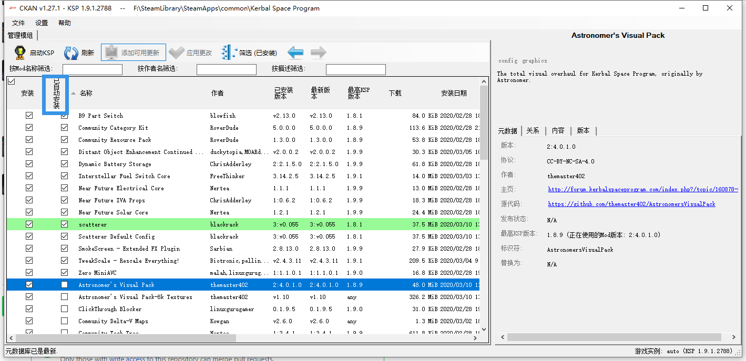Sort by the 最新版本 column header
Screen dimensions: 746x361
[320, 93]
